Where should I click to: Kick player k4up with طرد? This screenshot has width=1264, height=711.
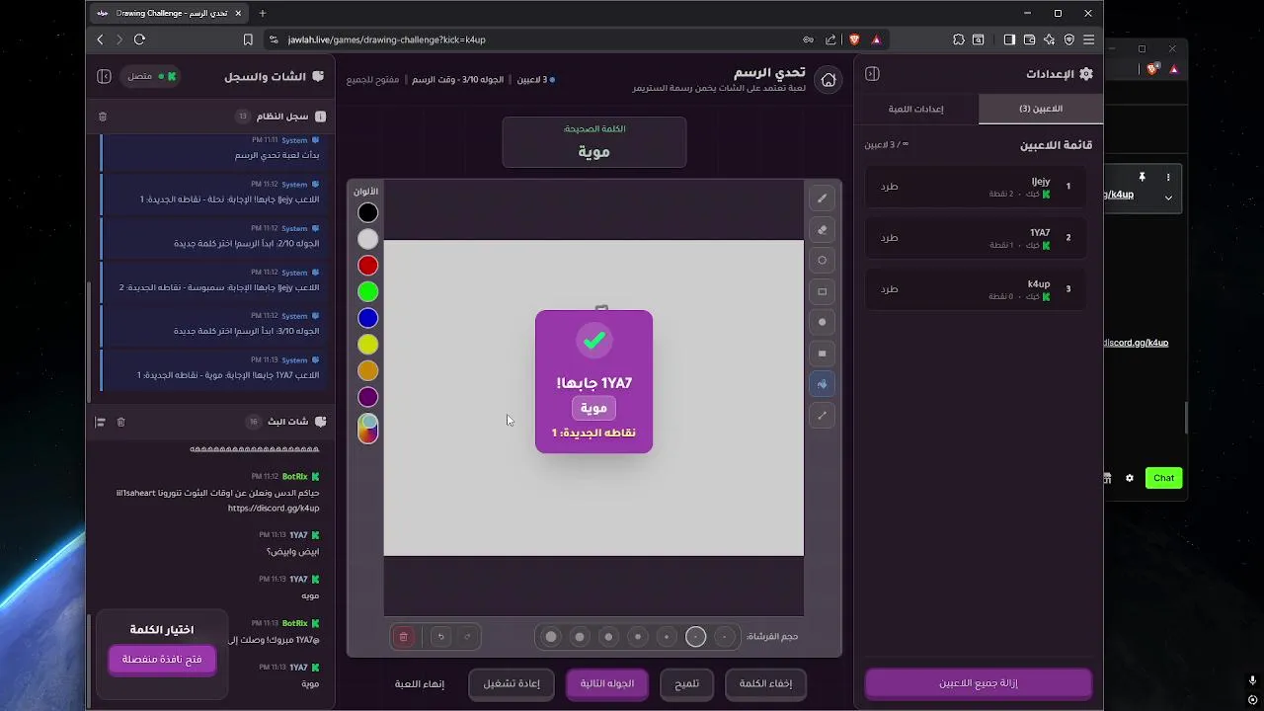click(890, 289)
